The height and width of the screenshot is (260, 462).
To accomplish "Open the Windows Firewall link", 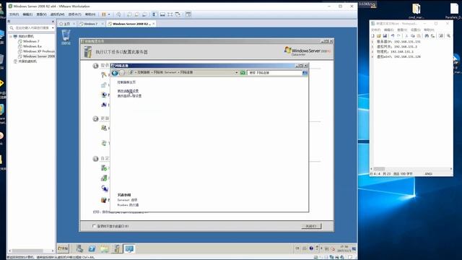I will [128, 205].
